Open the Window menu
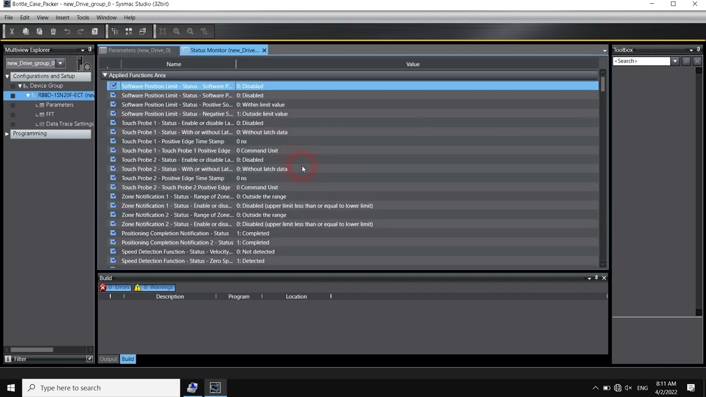Image resolution: width=706 pixels, height=397 pixels. click(106, 18)
